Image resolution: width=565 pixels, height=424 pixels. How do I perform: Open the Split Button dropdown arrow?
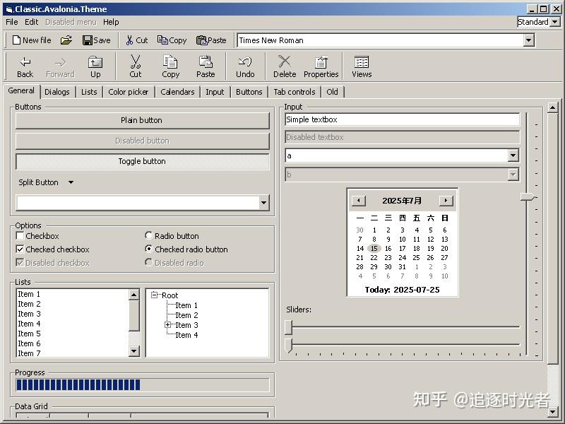point(69,182)
